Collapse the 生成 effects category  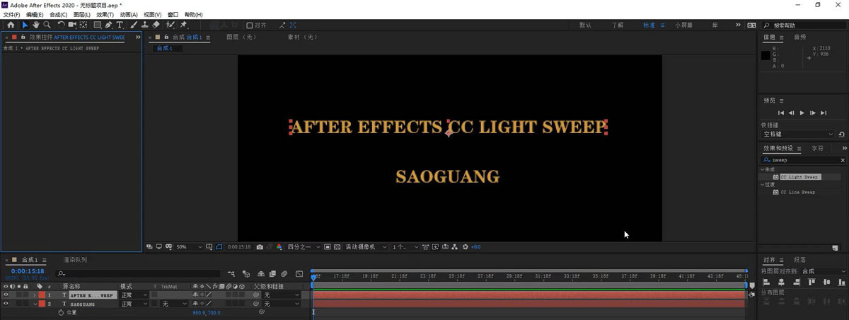(763, 169)
